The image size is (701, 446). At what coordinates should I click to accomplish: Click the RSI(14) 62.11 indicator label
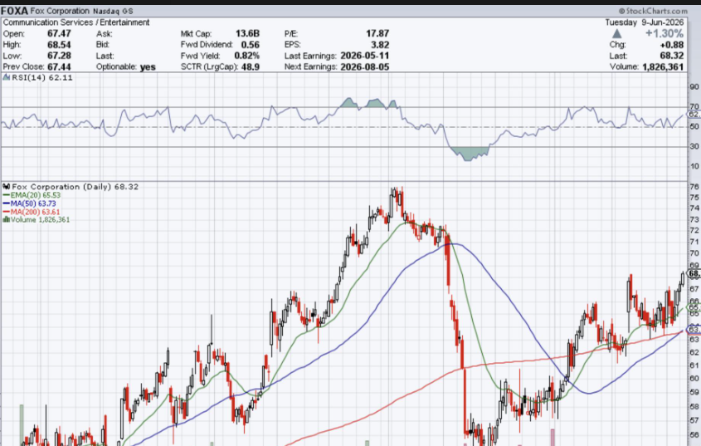click(42, 77)
